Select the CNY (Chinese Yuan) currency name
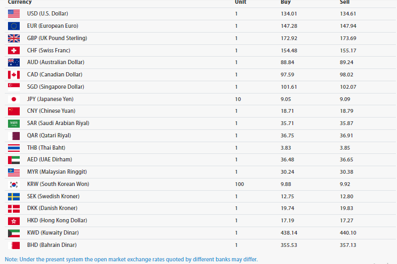This screenshot has height=264, width=397. coord(51,111)
